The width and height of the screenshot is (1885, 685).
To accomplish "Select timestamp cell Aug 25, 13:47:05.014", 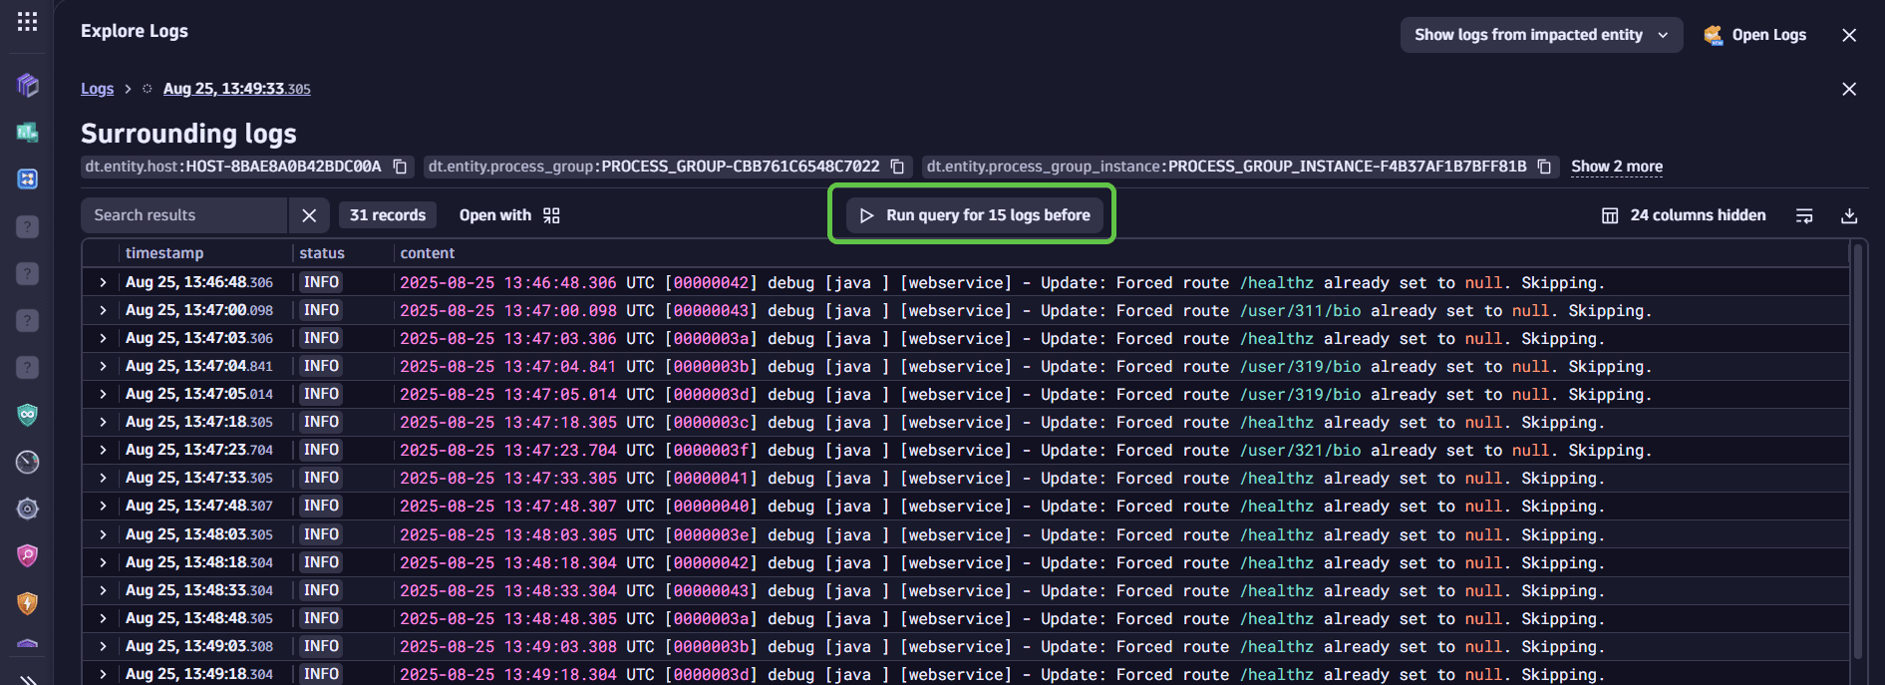I will pos(199,394).
